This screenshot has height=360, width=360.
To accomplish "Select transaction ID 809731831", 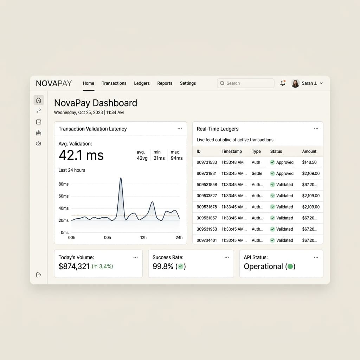I will [x=207, y=173].
